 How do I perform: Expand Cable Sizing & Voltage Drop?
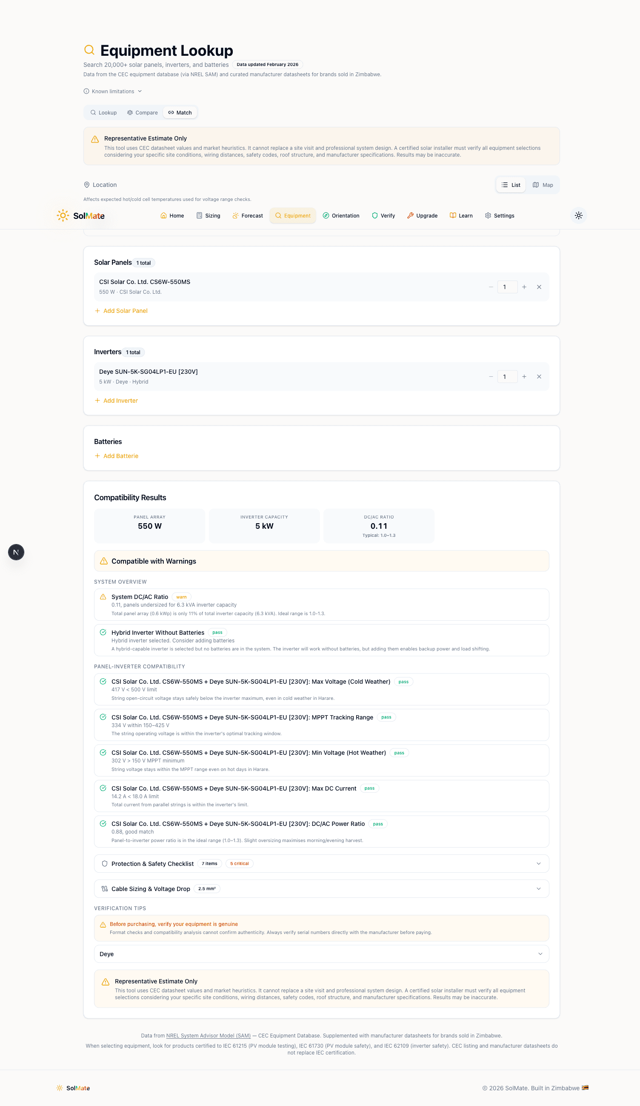click(x=322, y=889)
